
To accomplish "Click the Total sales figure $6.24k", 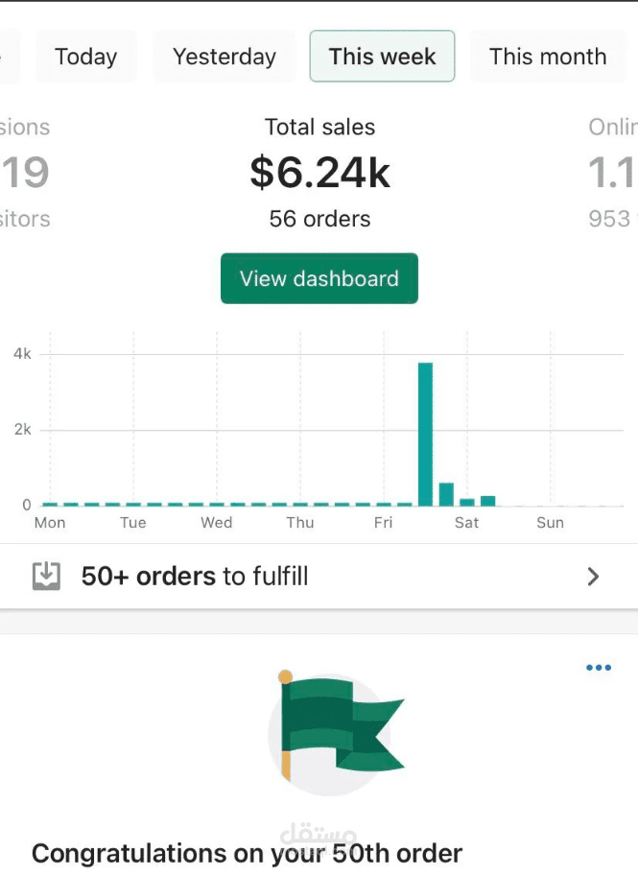I will [x=319, y=173].
